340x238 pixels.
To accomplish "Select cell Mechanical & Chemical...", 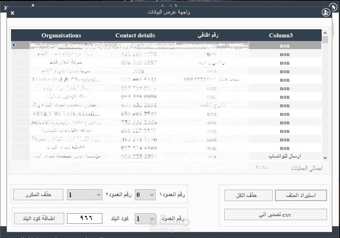I will point(66,80).
